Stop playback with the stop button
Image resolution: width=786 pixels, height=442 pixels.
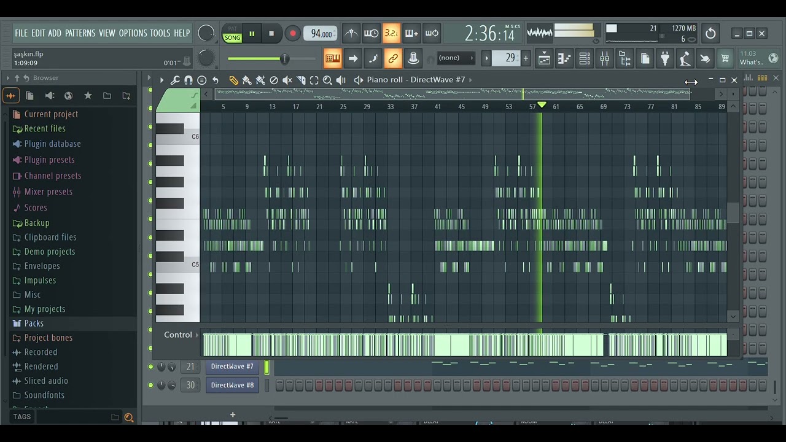tap(271, 34)
